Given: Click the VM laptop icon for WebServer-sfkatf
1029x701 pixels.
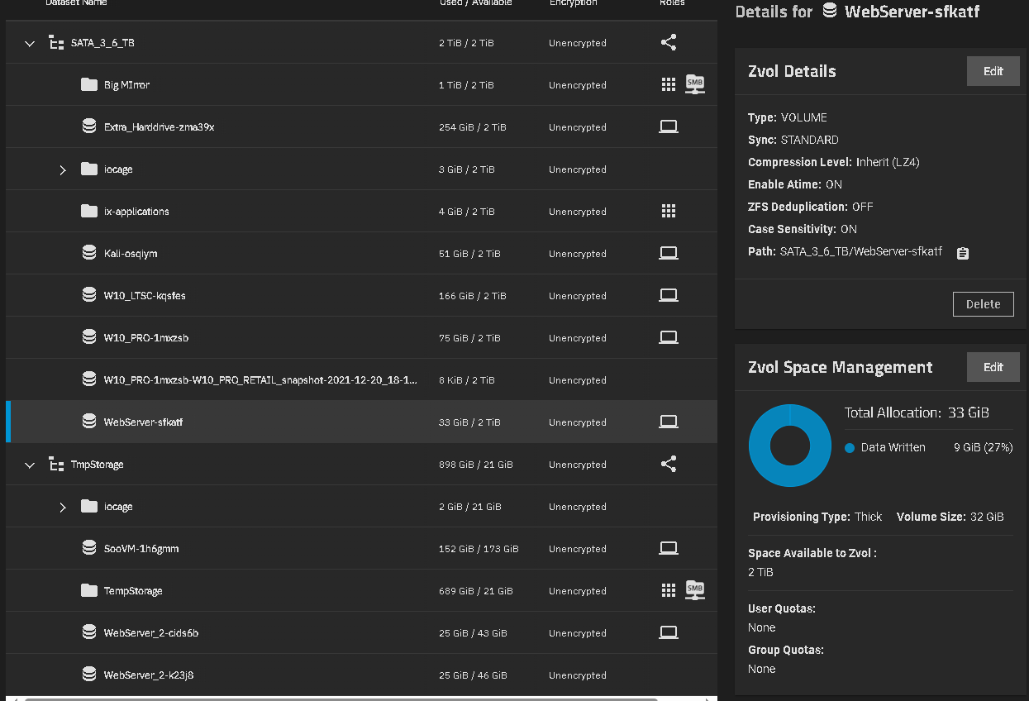Looking at the screenshot, I should tap(669, 422).
